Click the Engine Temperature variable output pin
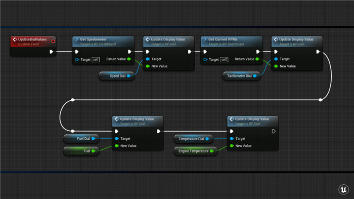The image size is (354, 199). 211,151
